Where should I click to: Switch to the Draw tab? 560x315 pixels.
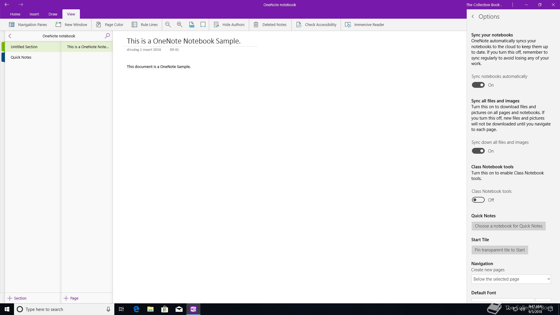[53, 14]
